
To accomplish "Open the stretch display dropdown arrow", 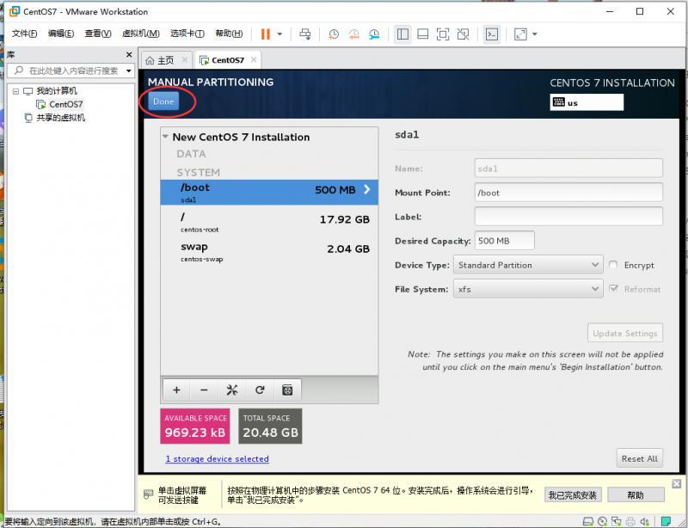I will pos(534,34).
